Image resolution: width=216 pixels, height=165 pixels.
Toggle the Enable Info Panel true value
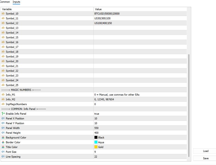pos(97,114)
